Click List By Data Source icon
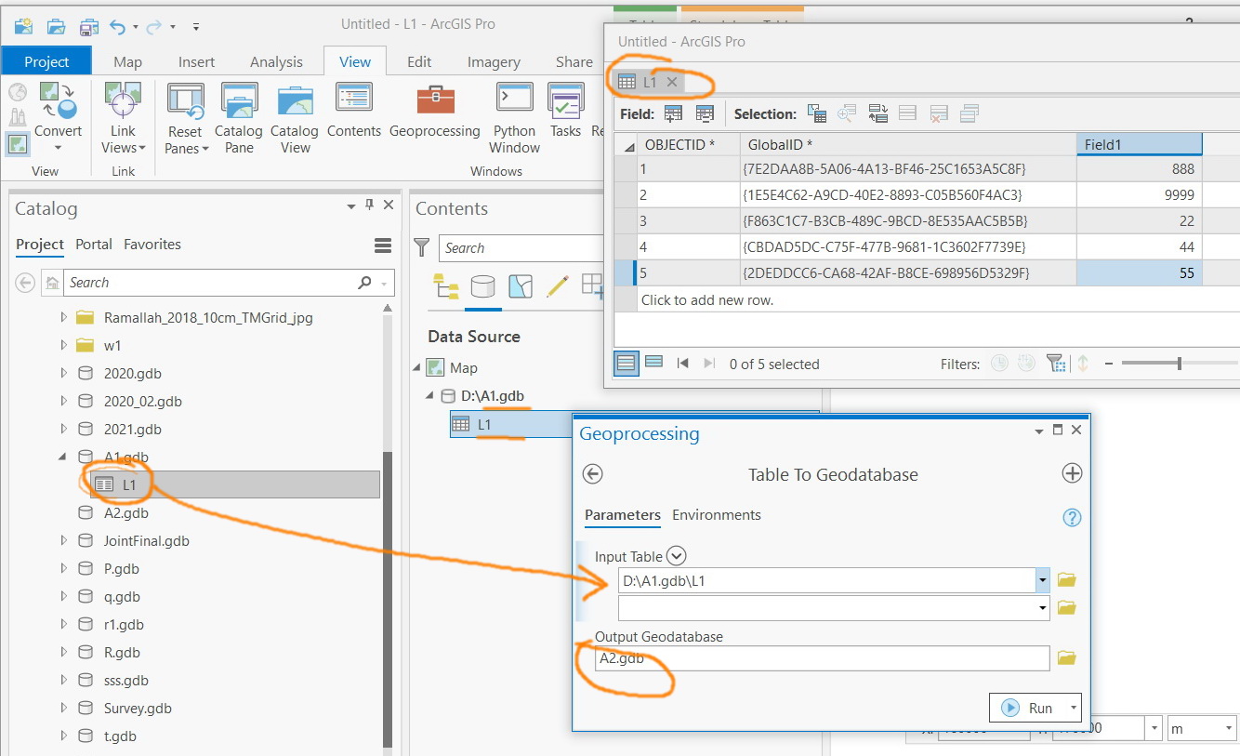The width and height of the screenshot is (1240, 756). 482,286
